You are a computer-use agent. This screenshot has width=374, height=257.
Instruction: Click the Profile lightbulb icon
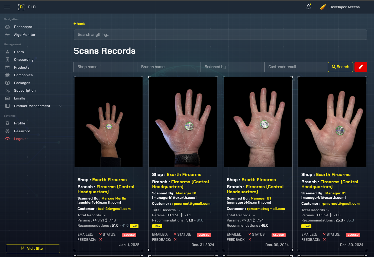pos(8,123)
